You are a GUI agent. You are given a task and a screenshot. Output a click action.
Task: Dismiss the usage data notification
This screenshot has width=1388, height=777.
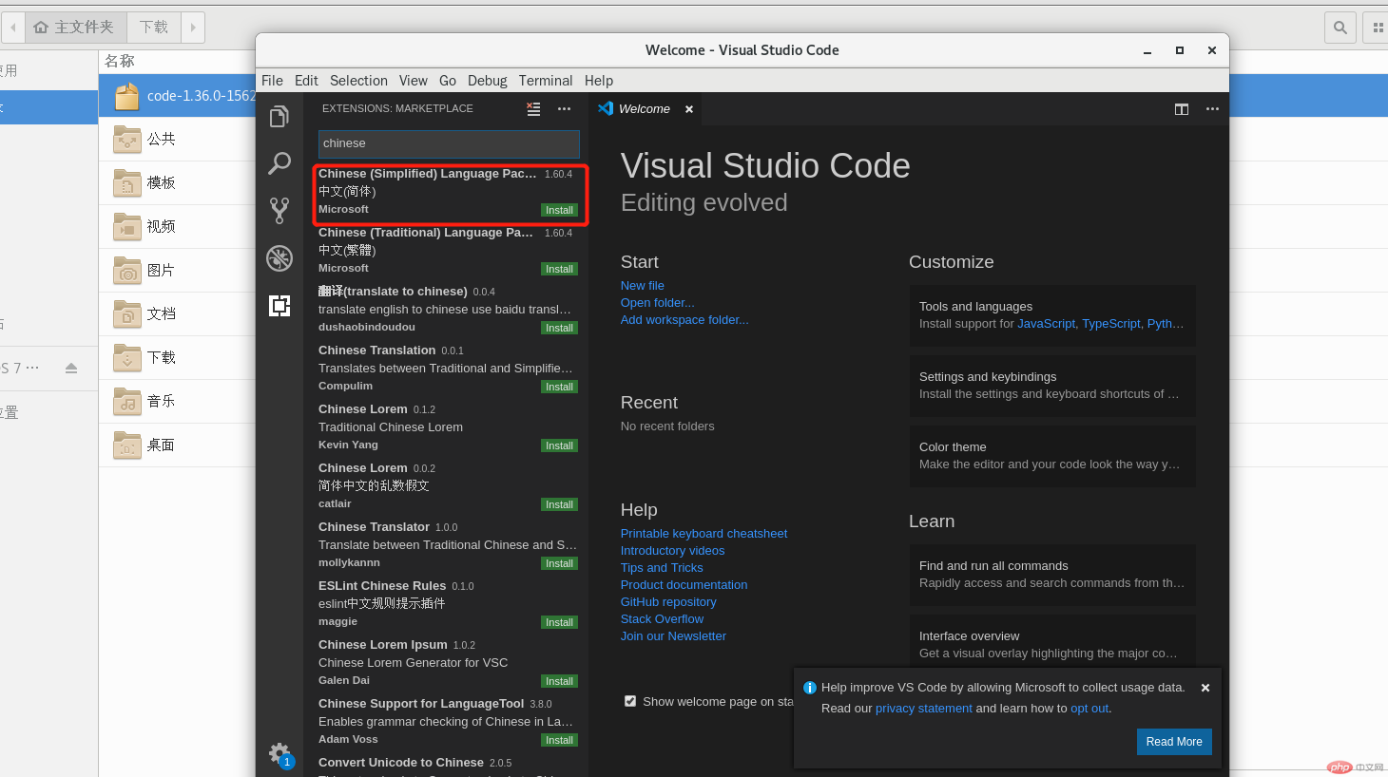click(x=1205, y=688)
